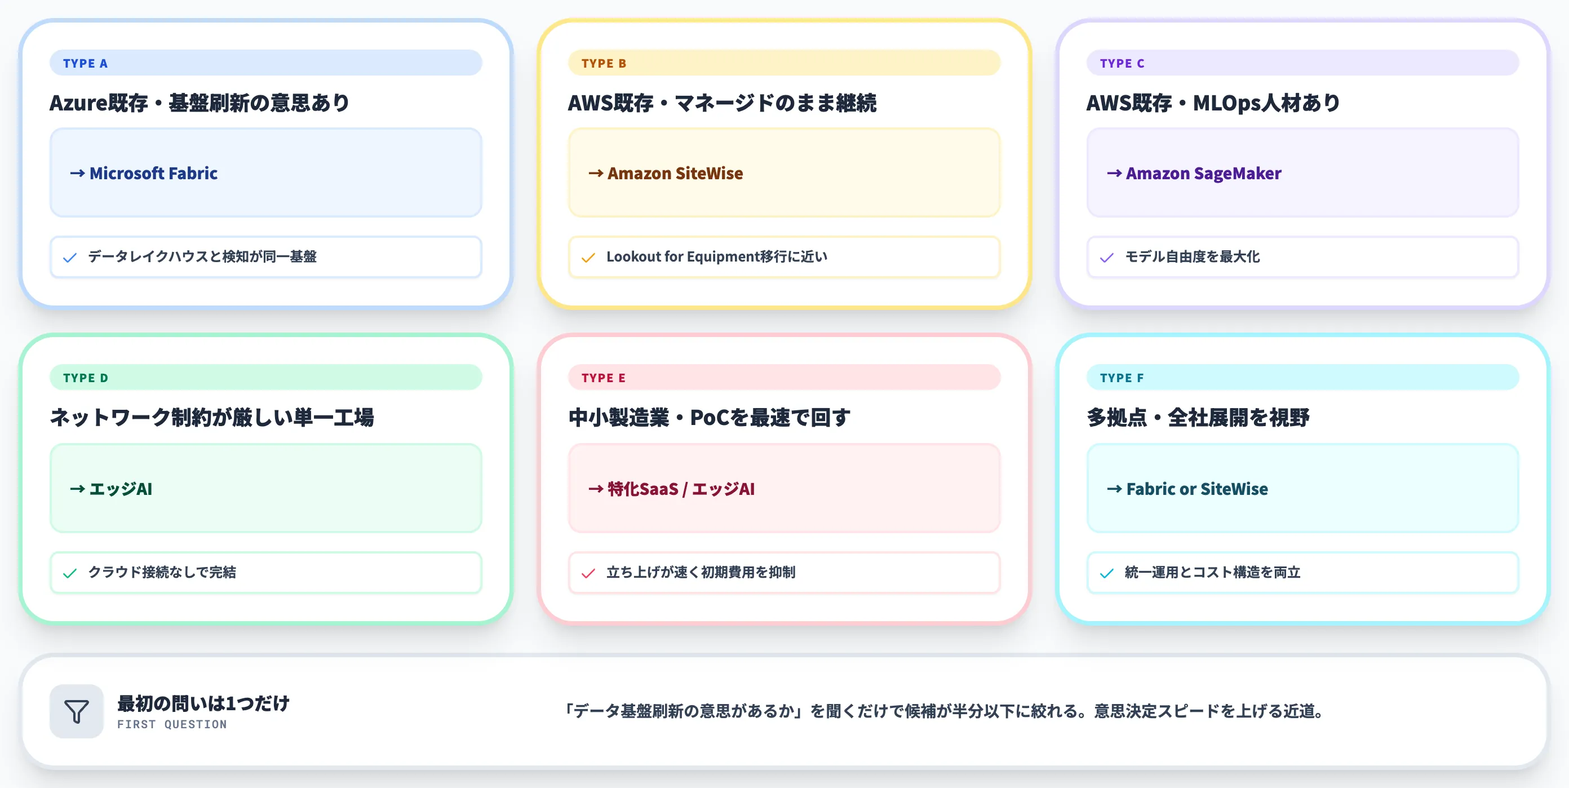
Task: Click text 立ち上げが速く初期費用を抑制
Action: [701, 573]
